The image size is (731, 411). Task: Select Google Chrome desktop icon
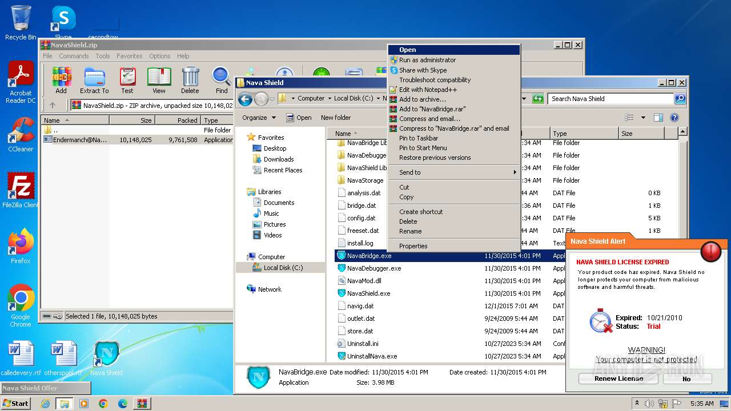[21, 306]
